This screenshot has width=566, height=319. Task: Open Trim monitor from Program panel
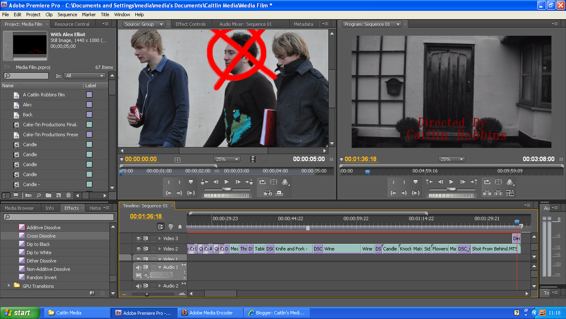pyautogui.click(x=509, y=193)
